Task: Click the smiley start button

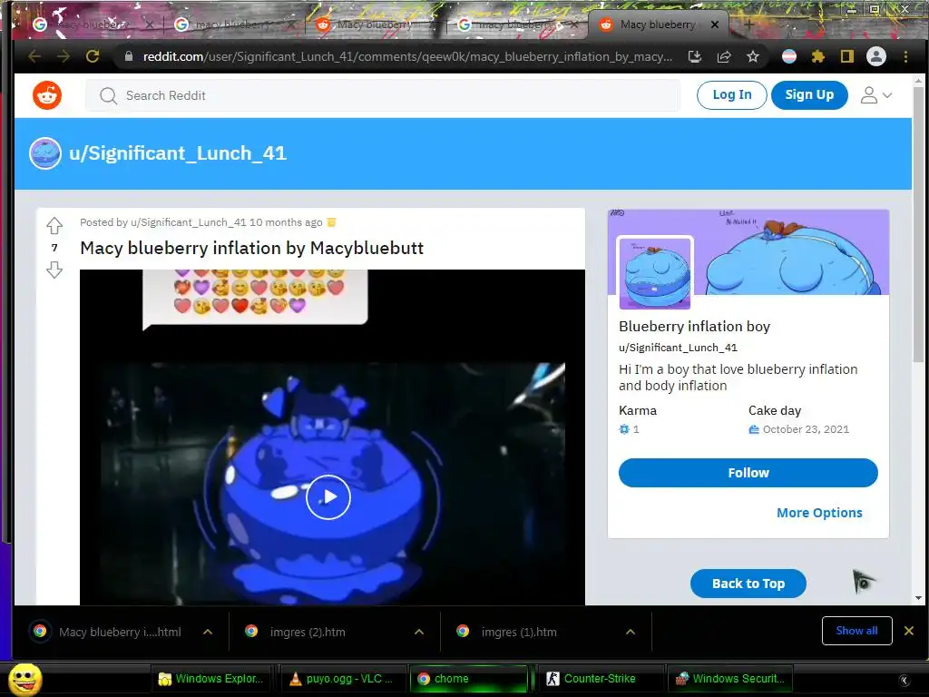Action: [24, 679]
